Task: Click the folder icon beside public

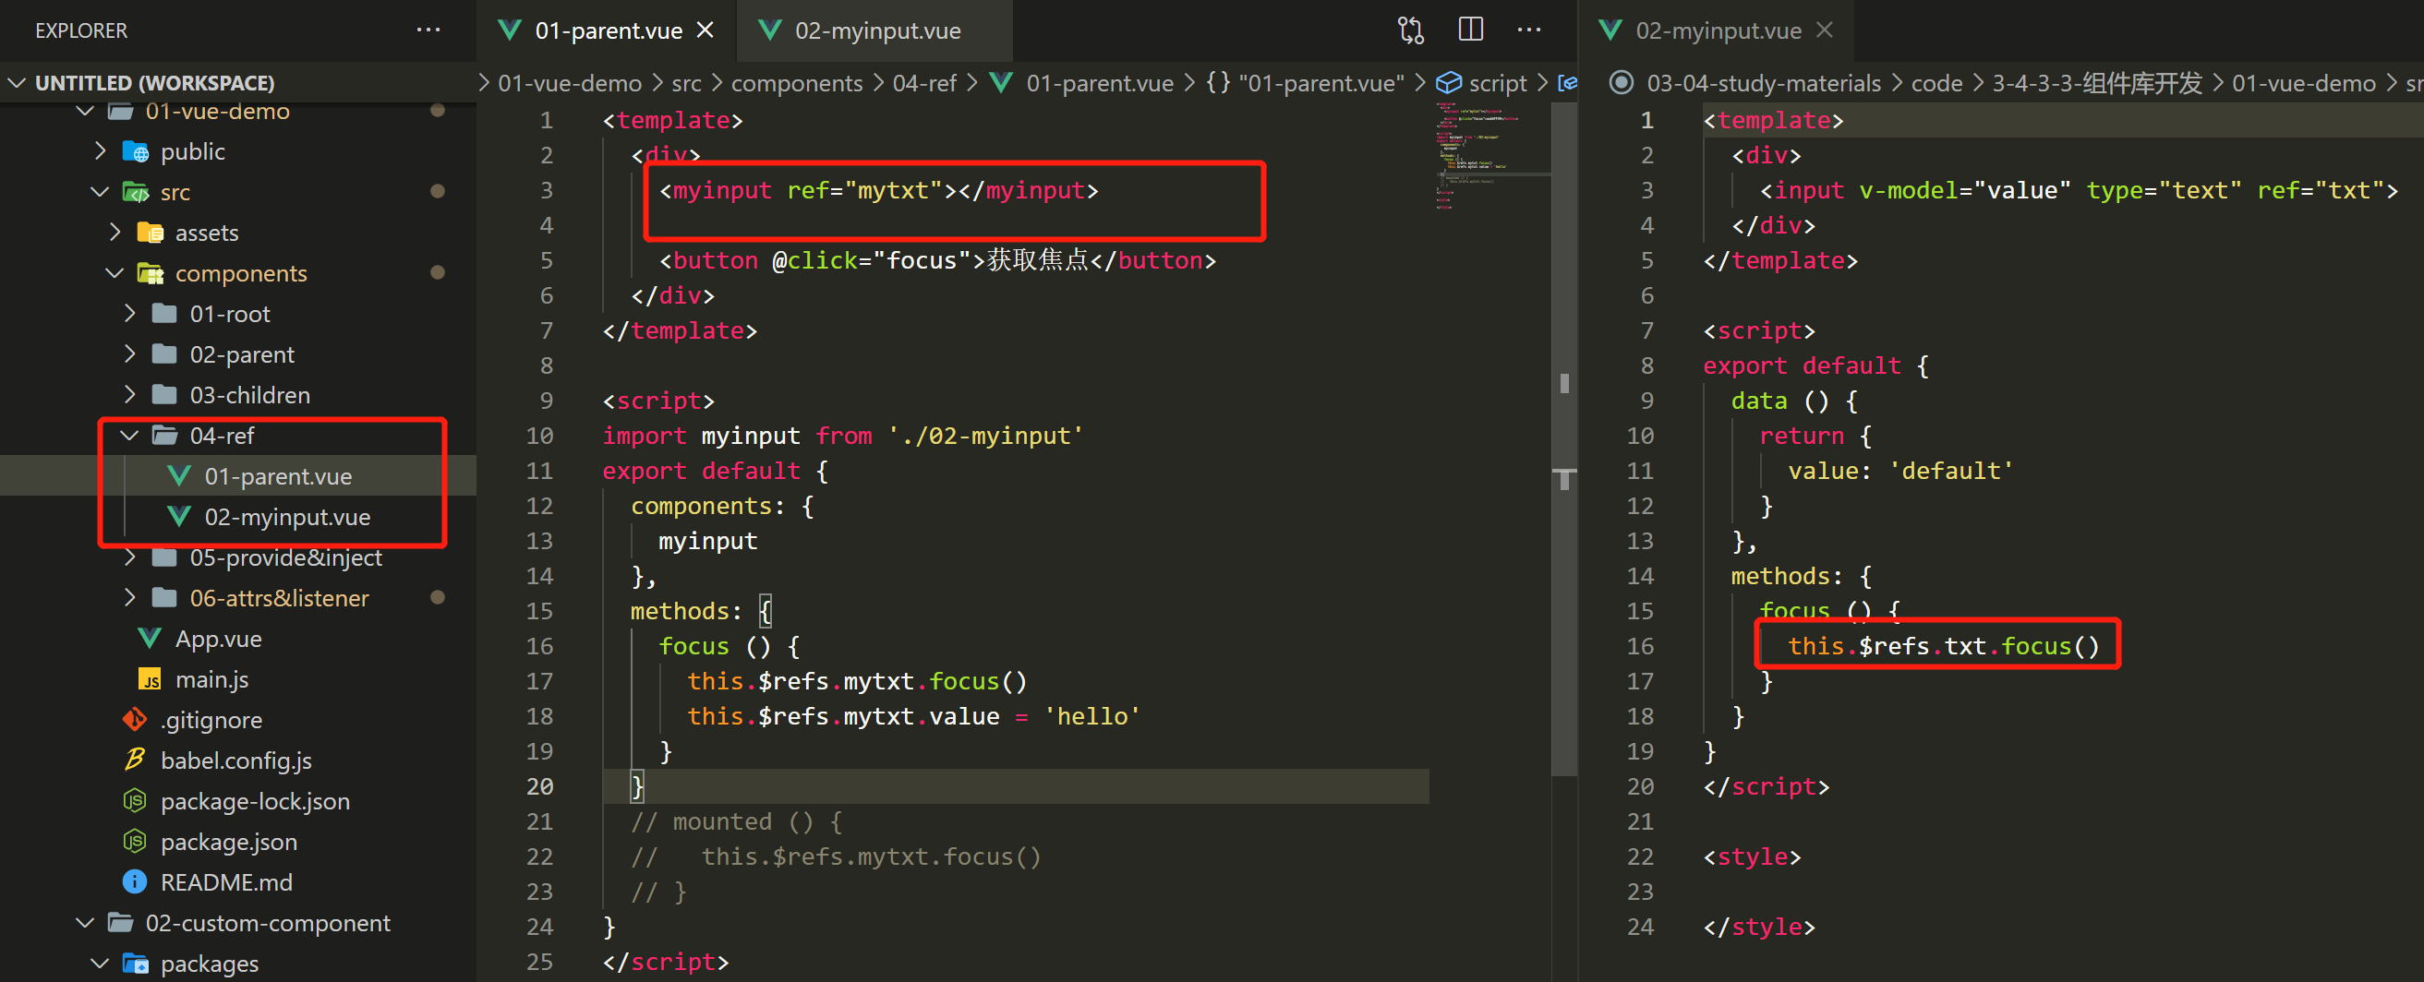Action: pos(136,151)
